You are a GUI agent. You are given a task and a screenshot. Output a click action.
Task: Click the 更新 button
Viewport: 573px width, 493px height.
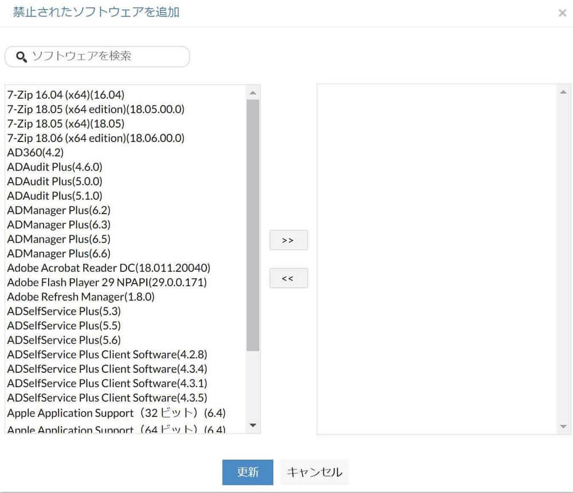coord(248,472)
